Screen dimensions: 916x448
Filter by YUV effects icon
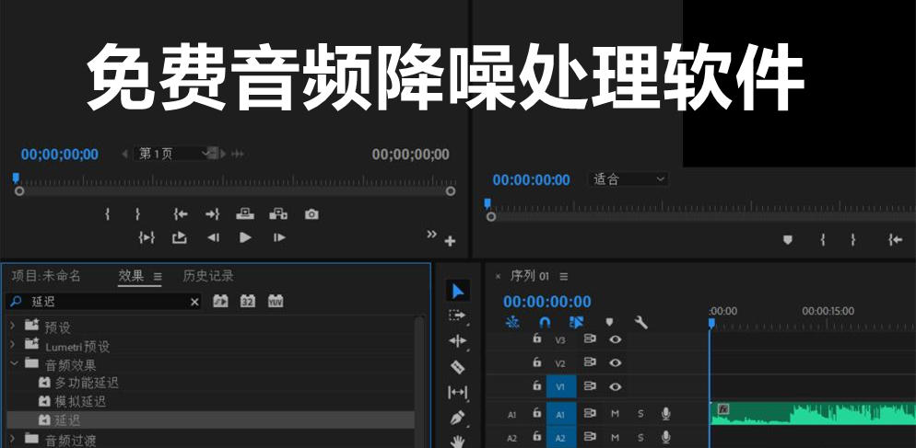276,301
